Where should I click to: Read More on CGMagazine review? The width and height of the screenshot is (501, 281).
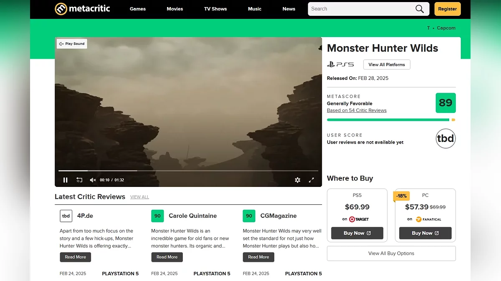click(x=258, y=257)
